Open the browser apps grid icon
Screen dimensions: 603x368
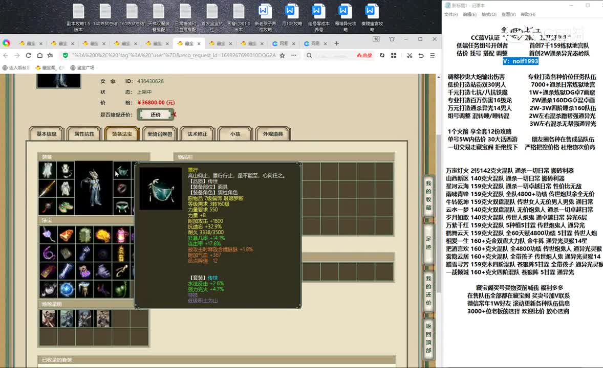point(394,55)
